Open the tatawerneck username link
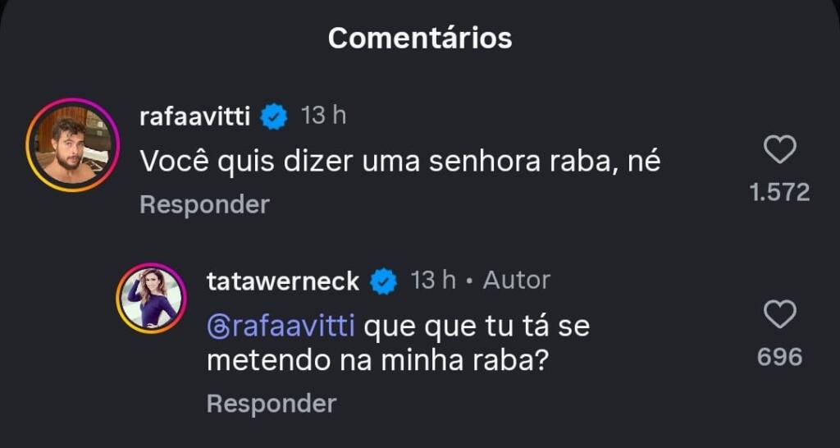This screenshot has width=840, height=448. coord(282,281)
